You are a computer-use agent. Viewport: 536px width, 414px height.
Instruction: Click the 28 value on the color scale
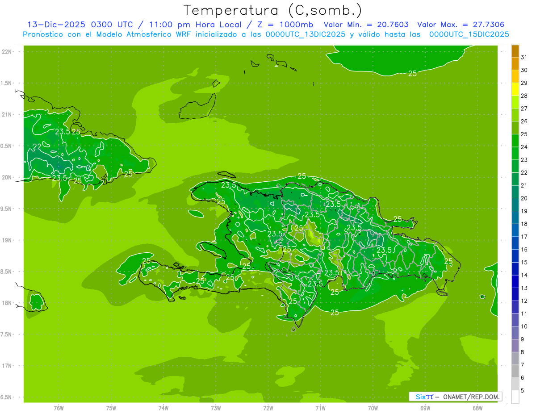coord(524,96)
